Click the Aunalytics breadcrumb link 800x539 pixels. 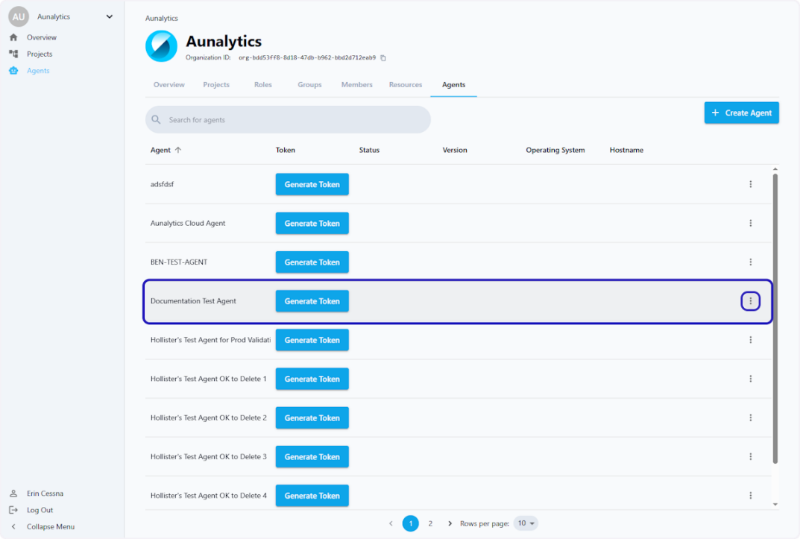tap(162, 18)
